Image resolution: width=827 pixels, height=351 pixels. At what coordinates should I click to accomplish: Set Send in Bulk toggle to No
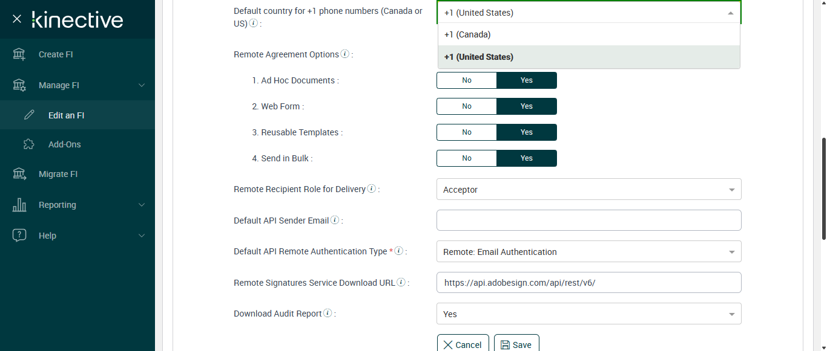coord(467,158)
